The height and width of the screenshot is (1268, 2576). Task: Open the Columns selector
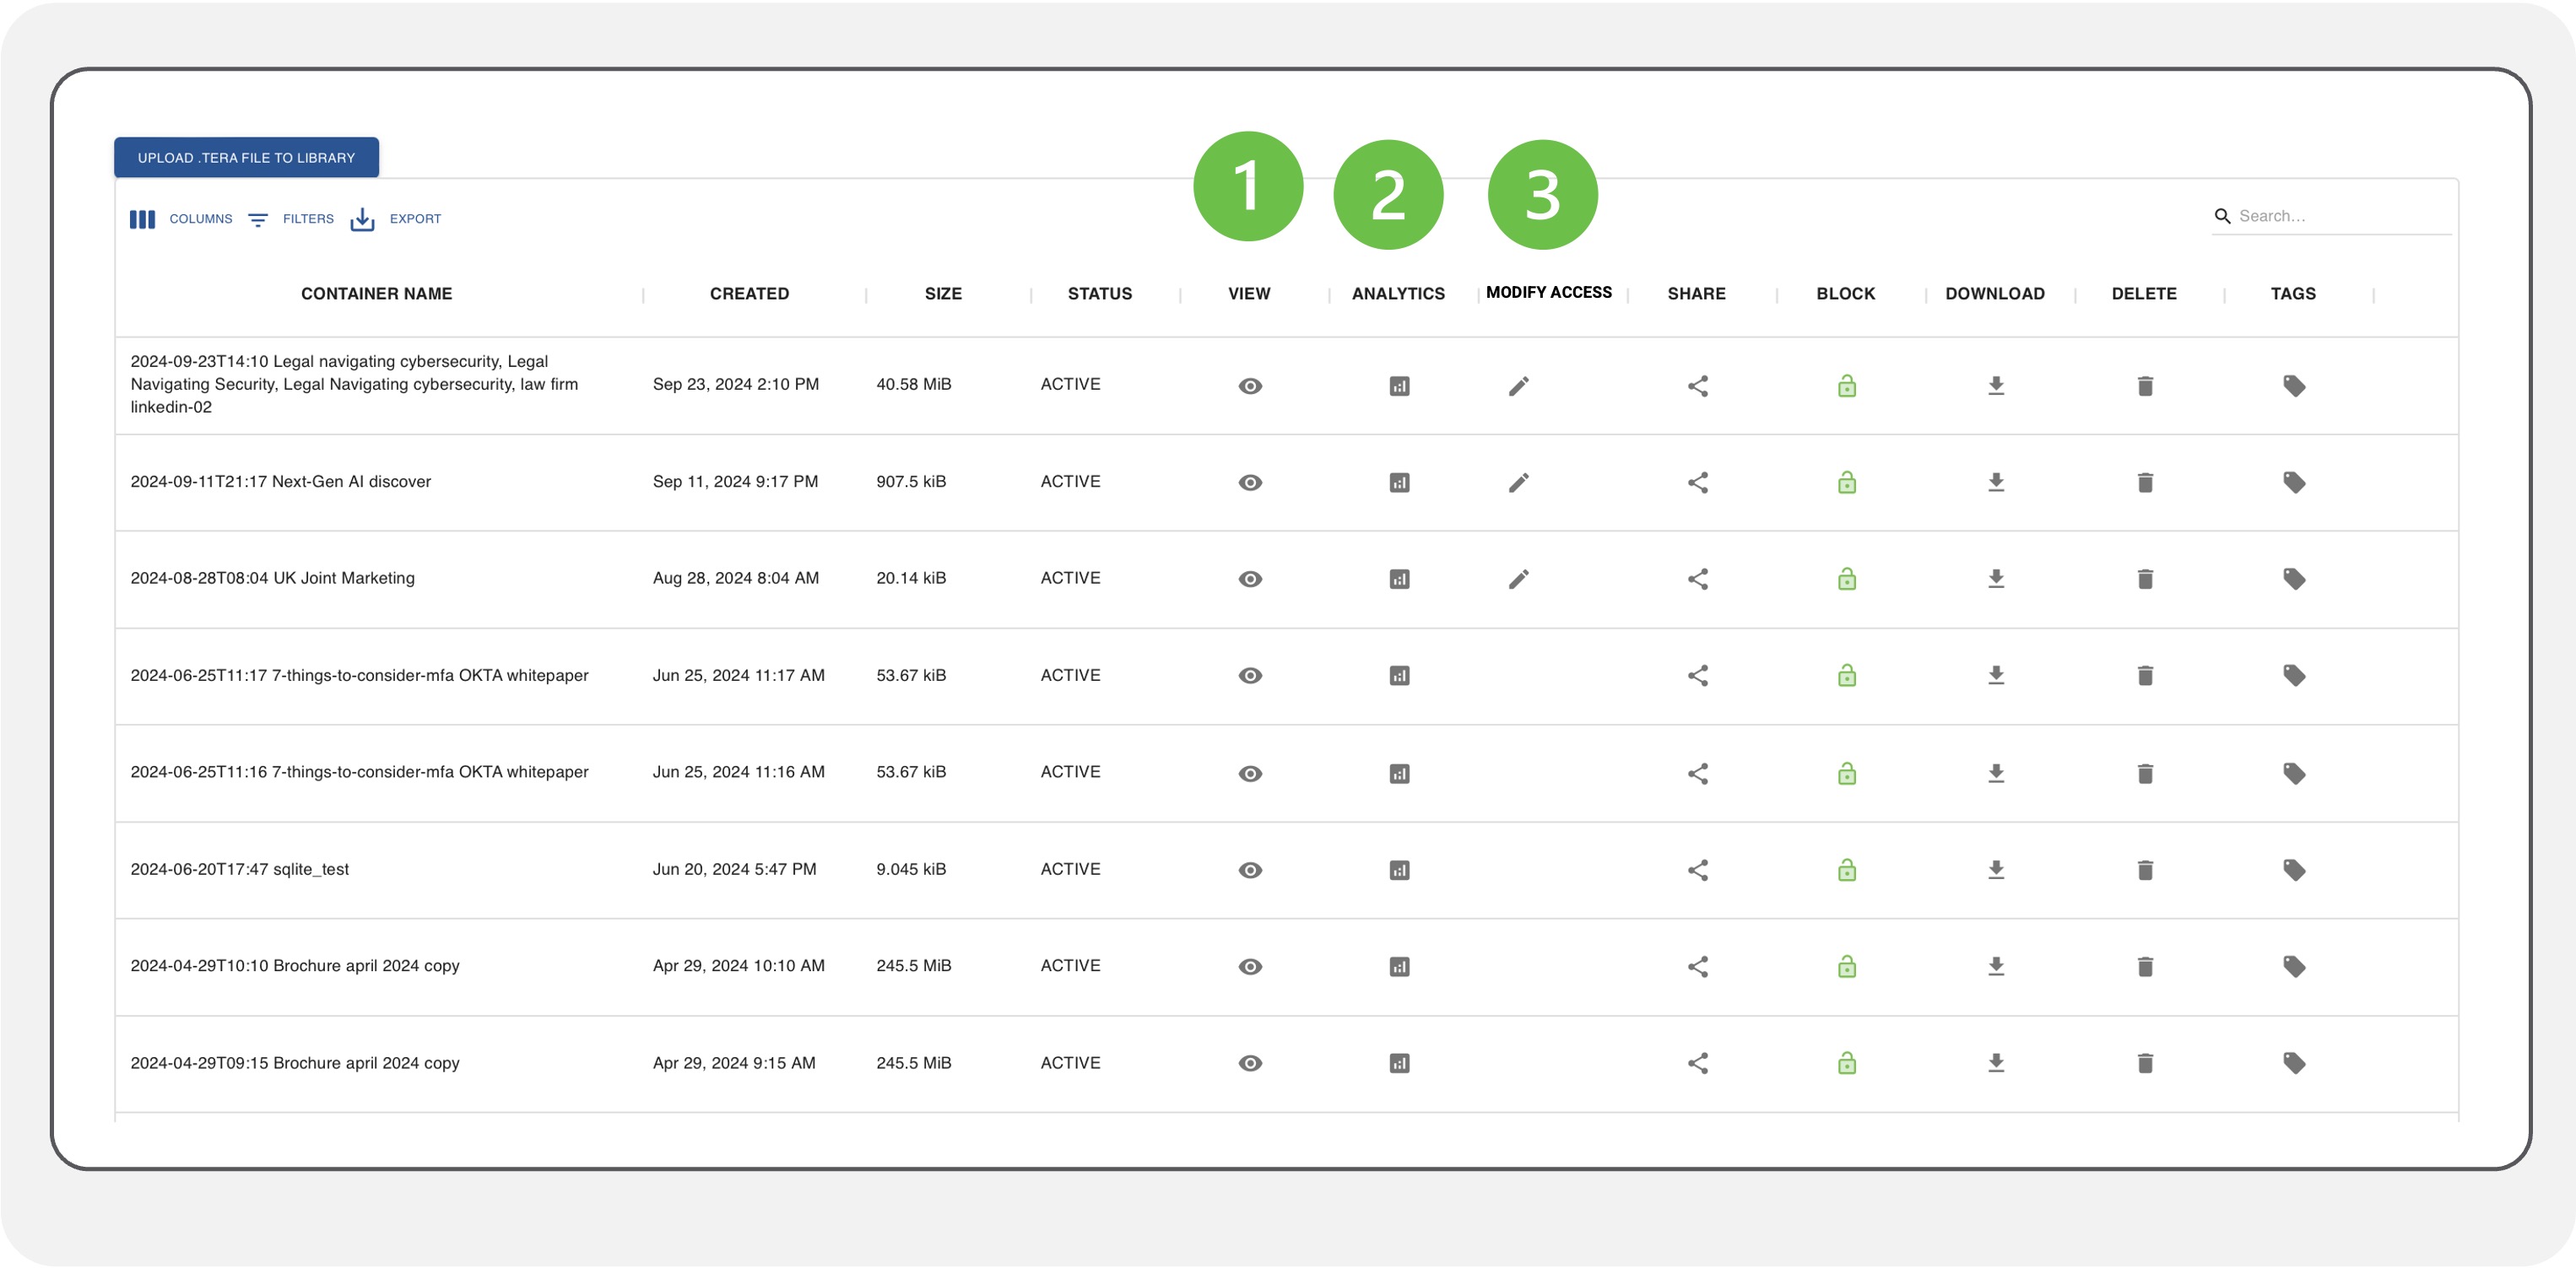181,219
